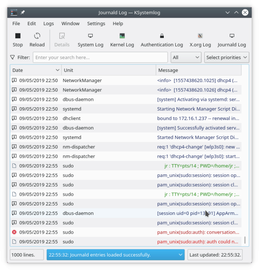Open the Settings menu
The height and width of the screenshot is (270, 259).
96,23
